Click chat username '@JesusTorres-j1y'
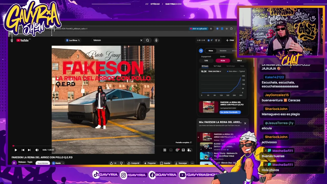The height and width of the screenshot is (184, 327). point(279,123)
